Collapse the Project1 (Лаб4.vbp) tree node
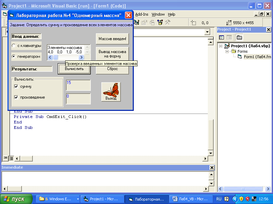The height and width of the screenshot is (204, 273). pyautogui.click(x=220, y=46)
